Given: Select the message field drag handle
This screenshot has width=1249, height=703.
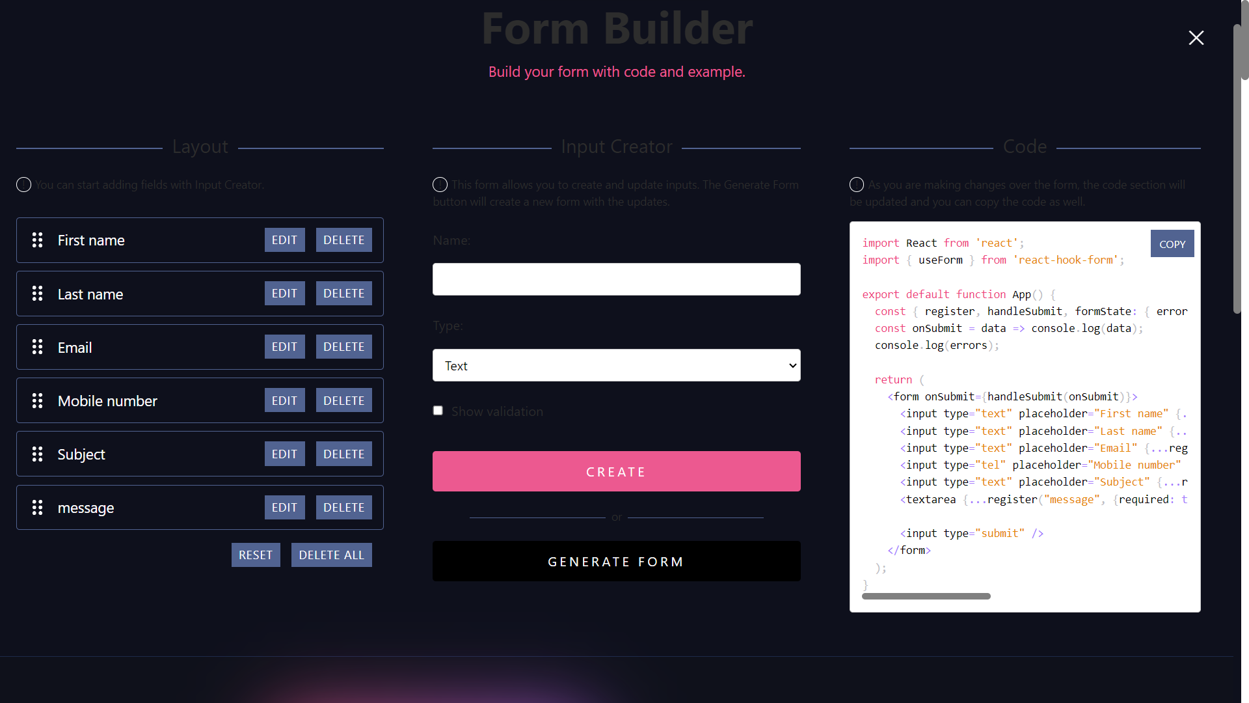Looking at the screenshot, I should click(x=37, y=508).
